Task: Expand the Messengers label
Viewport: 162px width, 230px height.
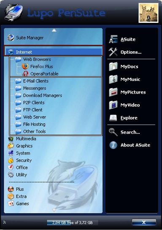Action: 35,88
